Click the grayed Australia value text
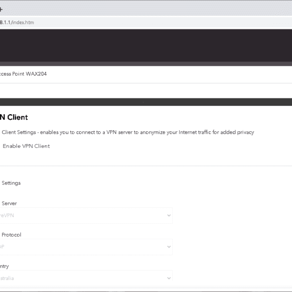This screenshot has width=292, height=292. 7,278
